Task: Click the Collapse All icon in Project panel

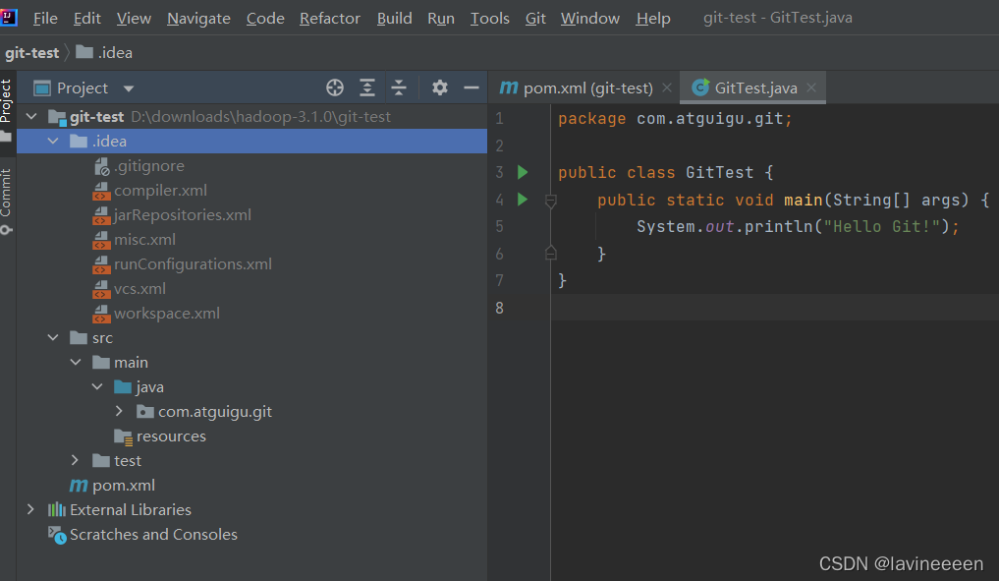Action: [399, 87]
